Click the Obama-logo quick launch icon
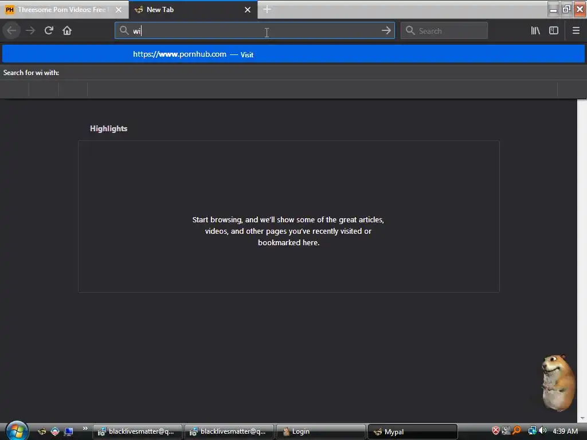The image size is (587, 440). pyautogui.click(x=55, y=431)
